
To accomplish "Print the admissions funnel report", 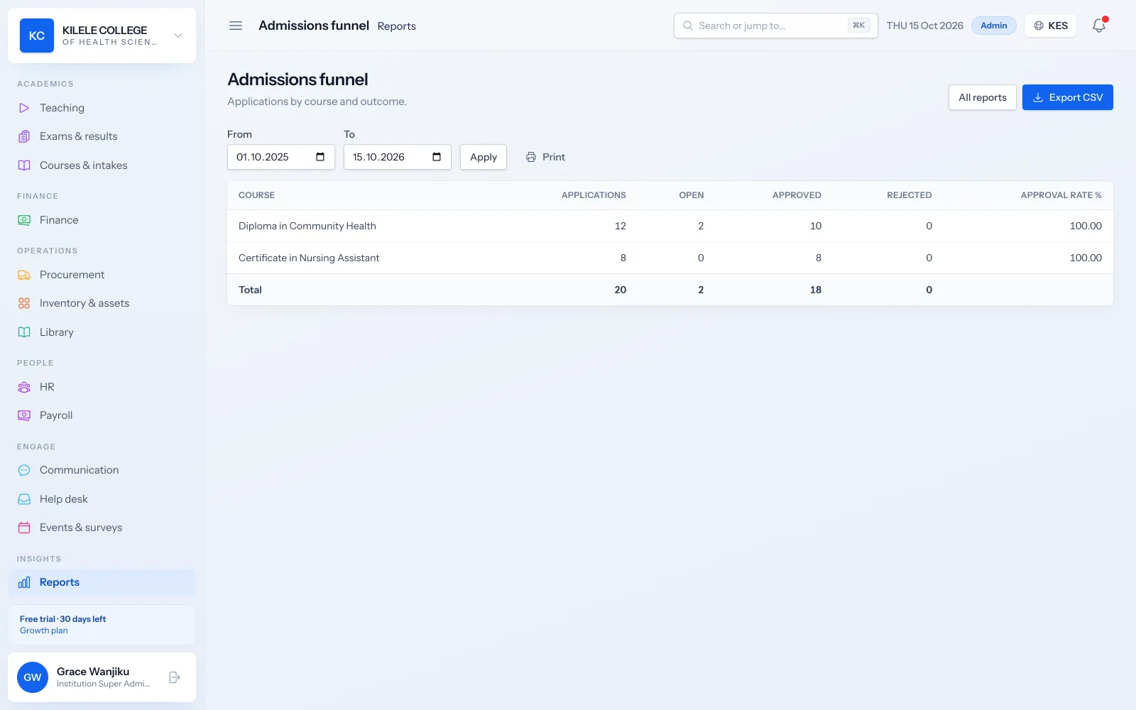I will click(x=545, y=157).
